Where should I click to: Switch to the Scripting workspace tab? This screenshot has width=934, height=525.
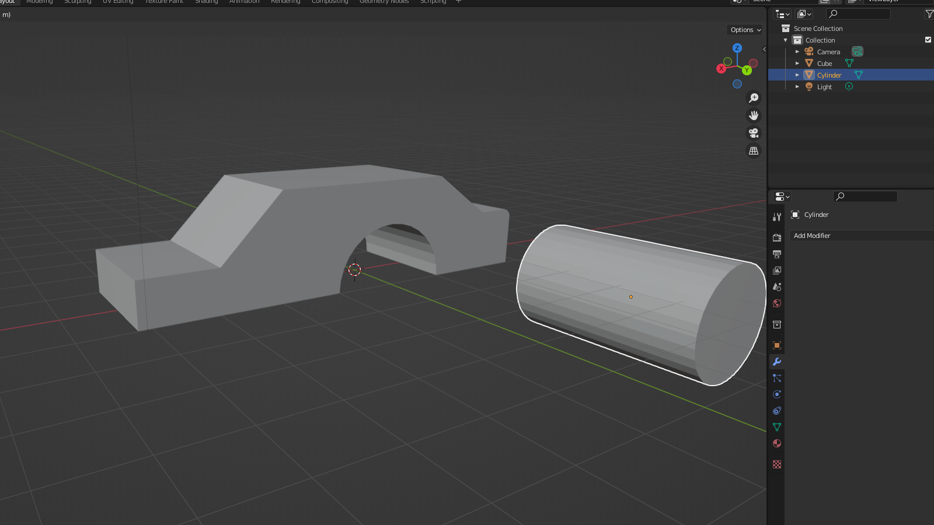(433, 2)
